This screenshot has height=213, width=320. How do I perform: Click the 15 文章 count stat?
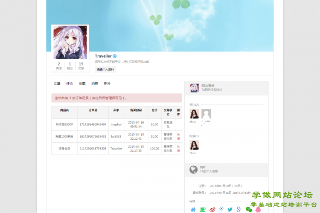pyautogui.click(x=81, y=66)
